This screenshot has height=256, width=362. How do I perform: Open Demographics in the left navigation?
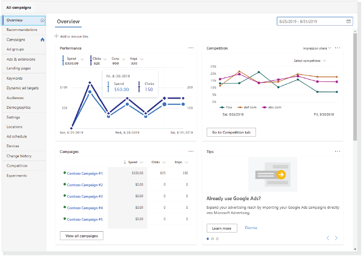19,107
